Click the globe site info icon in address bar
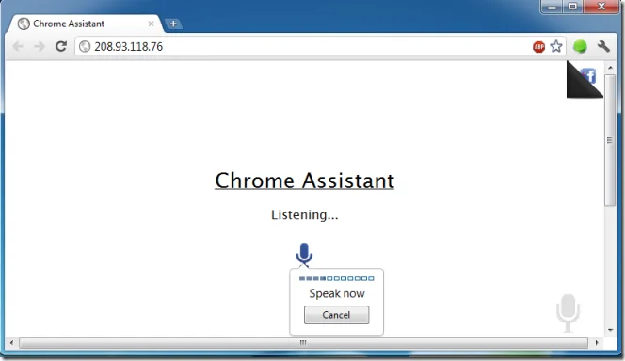This screenshot has width=625, height=361. pos(85,47)
